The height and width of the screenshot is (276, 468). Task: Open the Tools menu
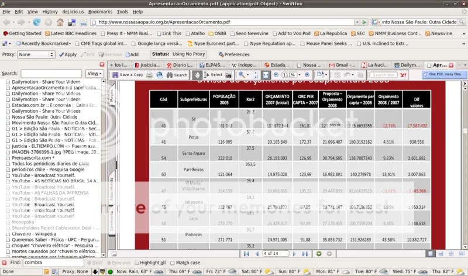(122, 12)
